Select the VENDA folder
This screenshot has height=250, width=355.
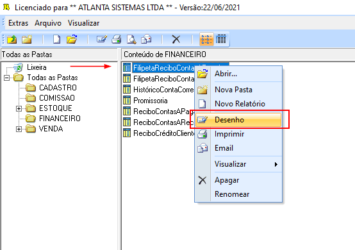point(51,129)
